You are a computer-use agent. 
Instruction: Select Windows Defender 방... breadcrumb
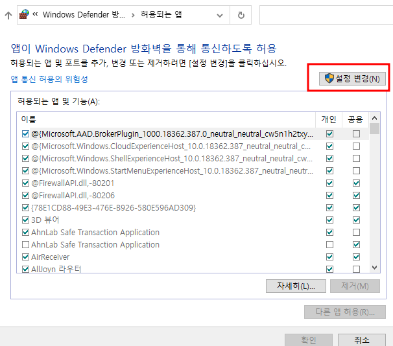[x=84, y=14]
